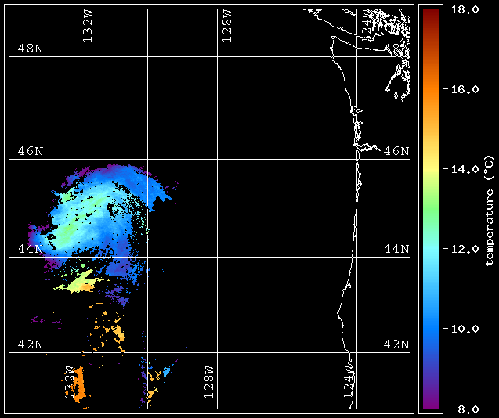Click the 12.0 tick label on the colorbar
499x418 pixels.
tap(465, 249)
